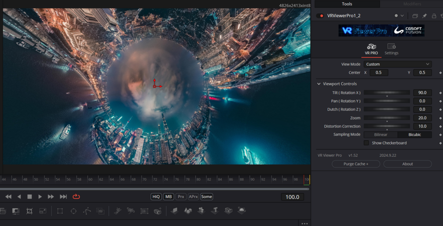Image resolution: width=443 pixels, height=226 pixels.
Task: Click the crop-shaped Resize tool icon
Action: pyautogui.click(x=30, y=211)
